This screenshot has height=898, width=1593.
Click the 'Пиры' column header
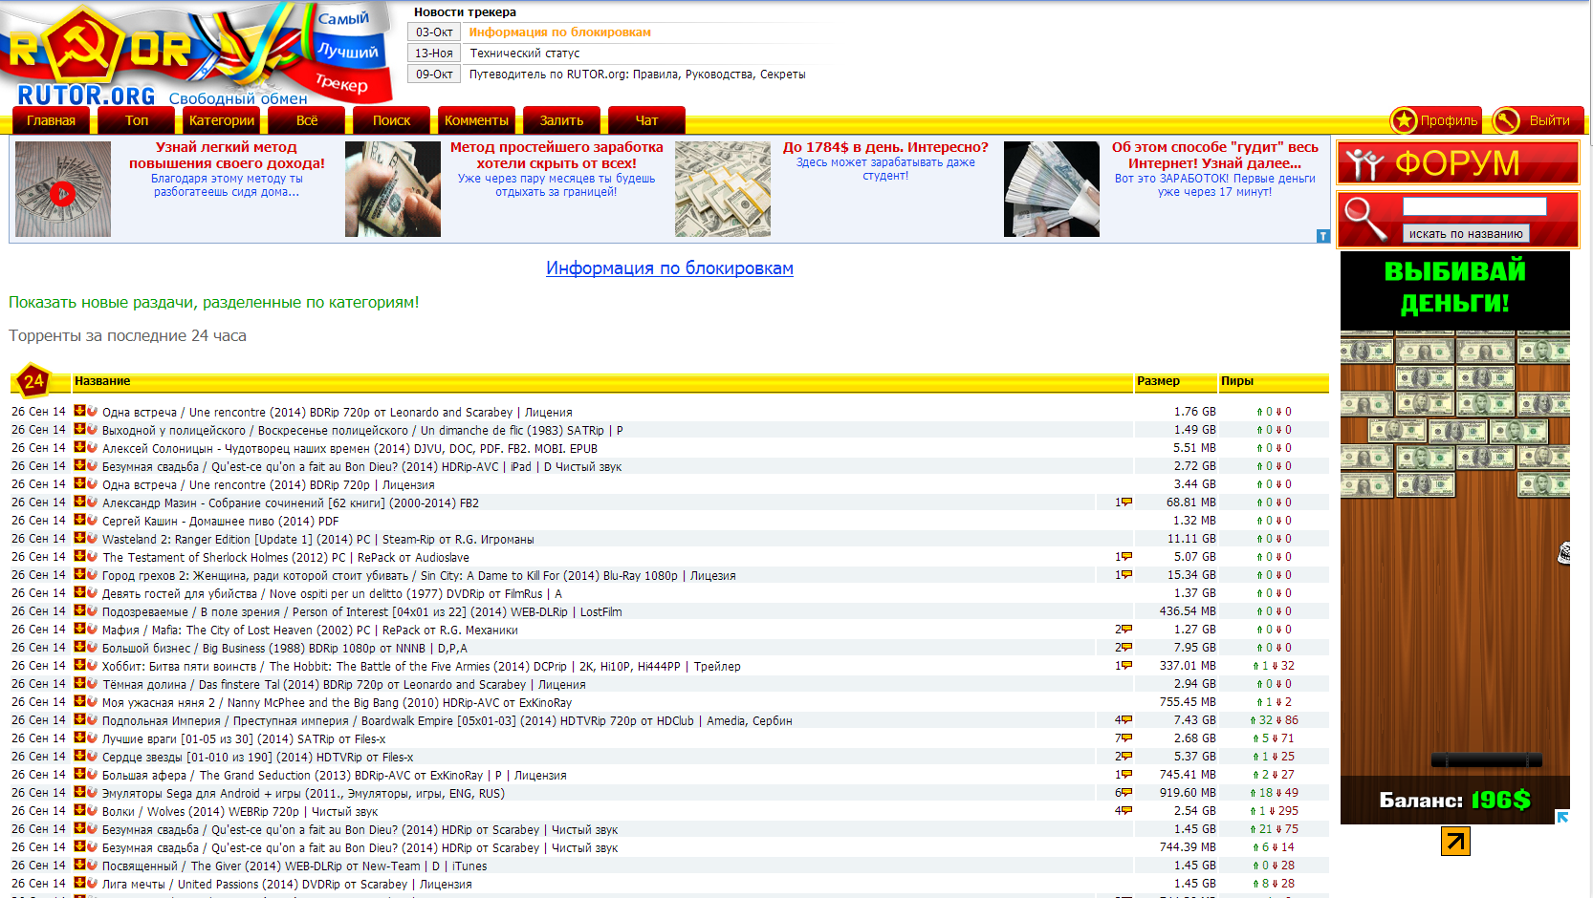(x=1237, y=381)
